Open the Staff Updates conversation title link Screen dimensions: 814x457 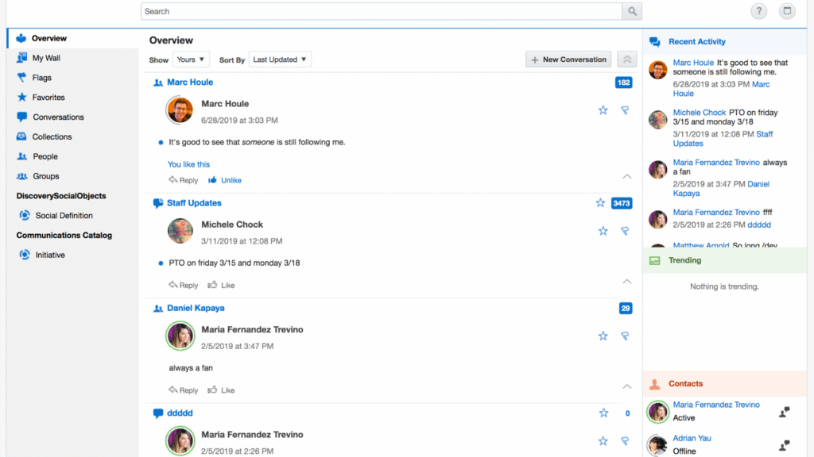[194, 203]
